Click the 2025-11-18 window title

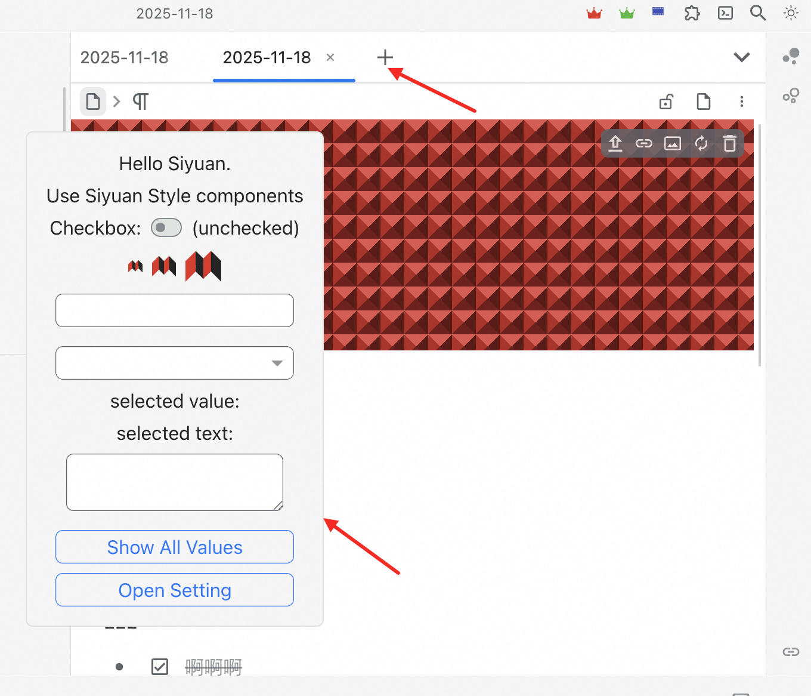(x=175, y=13)
